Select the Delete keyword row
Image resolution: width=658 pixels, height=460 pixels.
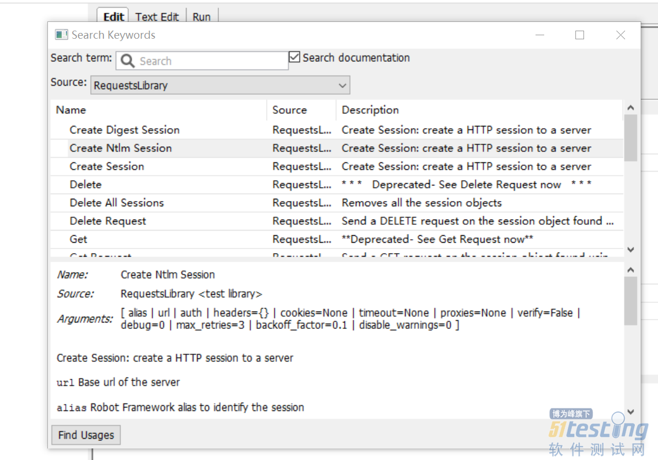coord(337,185)
